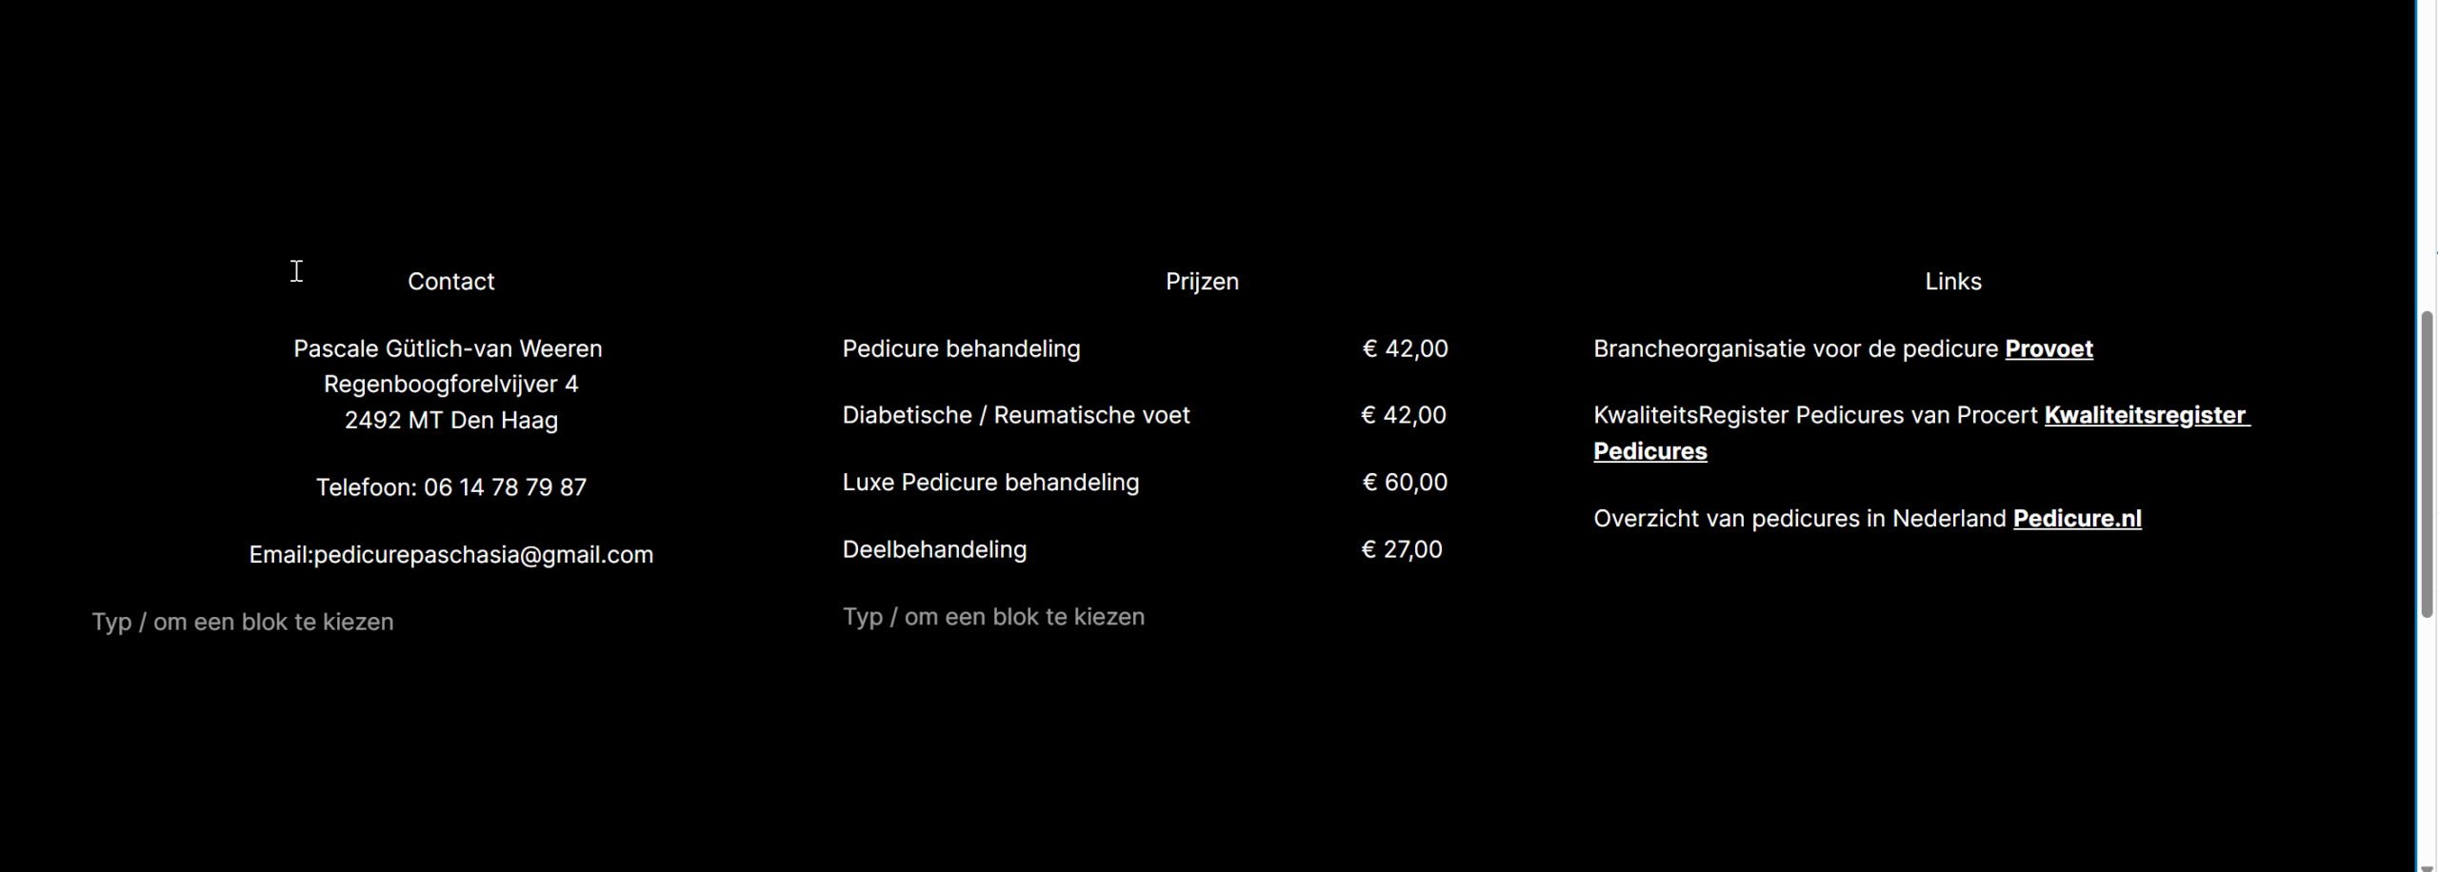The height and width of the screenshot is (872, 2438).
Task: Place cursor in Regenboogforelvijver 4 address line
Action: (450, 385)
